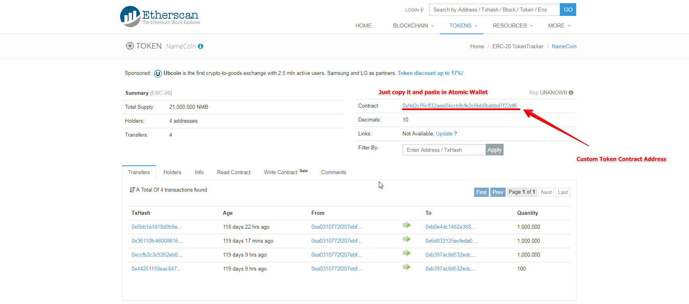Click the Prev page button
Screen dimensions: 689x304
pos(498,192)
